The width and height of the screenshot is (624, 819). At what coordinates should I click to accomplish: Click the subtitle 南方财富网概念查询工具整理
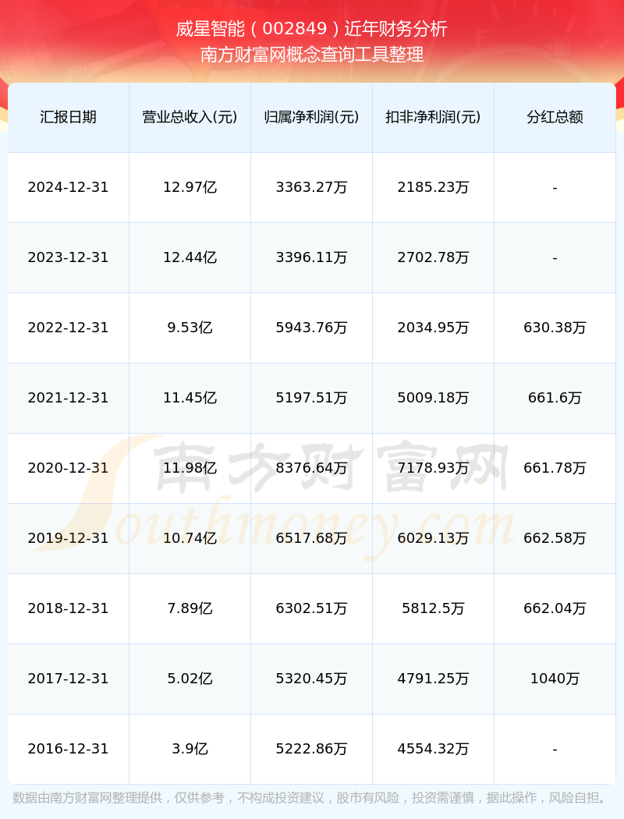[312, 55]
